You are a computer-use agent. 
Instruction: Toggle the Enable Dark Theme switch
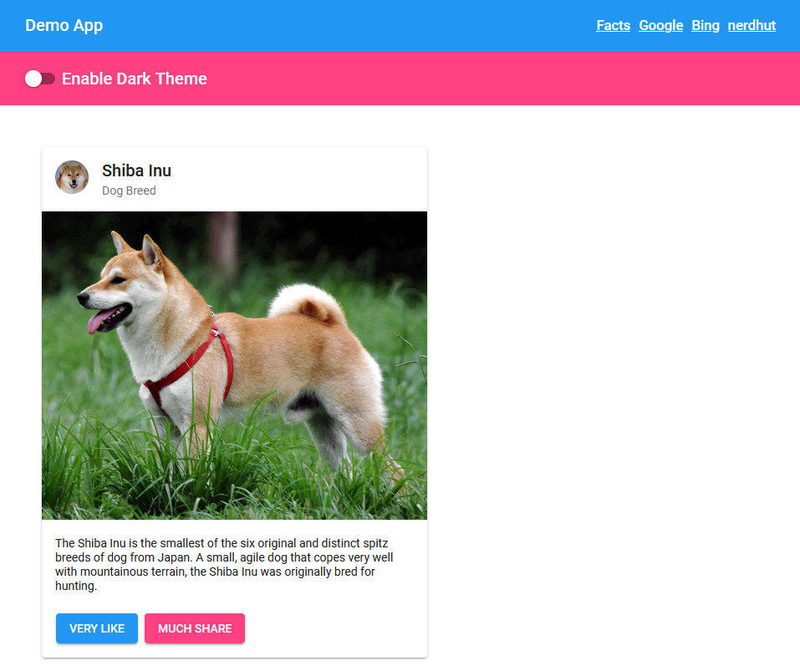[x=40, y=79]
